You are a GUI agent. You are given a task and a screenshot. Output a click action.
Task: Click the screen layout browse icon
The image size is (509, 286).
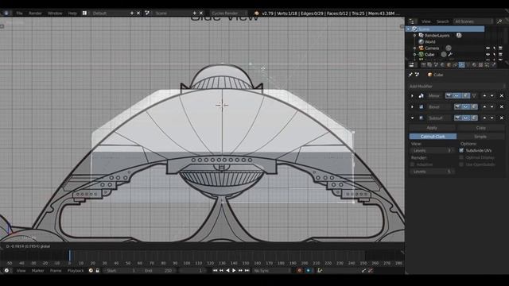click(84, 13)
